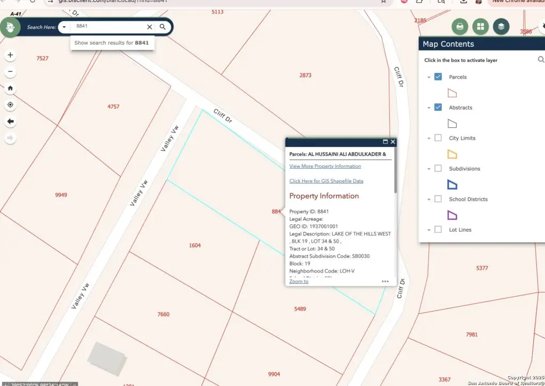This screenshot has height=386, width=545.
Task: Enable the City Limits layer
Action: coord(438,138)
